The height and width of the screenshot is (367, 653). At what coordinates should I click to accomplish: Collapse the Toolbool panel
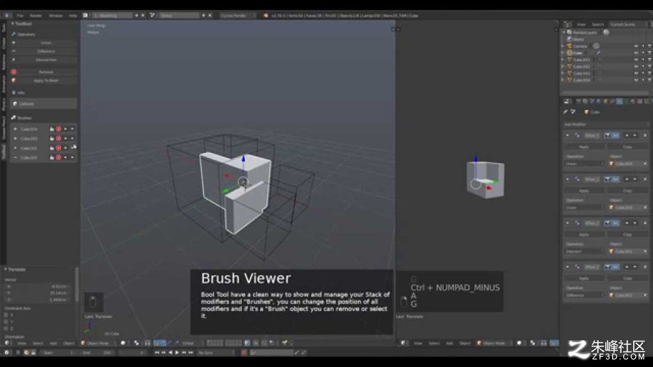13,24
